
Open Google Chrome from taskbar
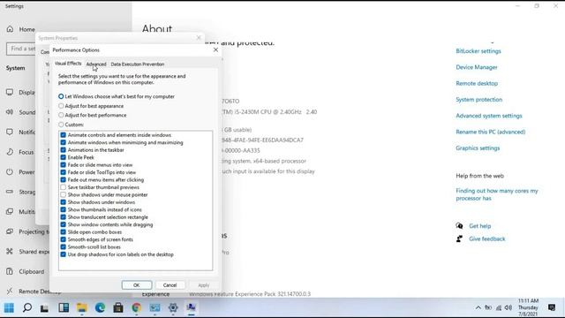click(137, 307)
